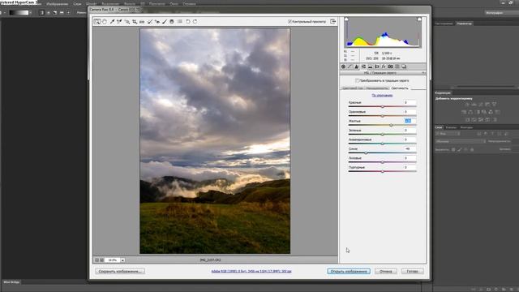Open the HSL panel flyout menu
519x292 pixels.
click(423, 72)
